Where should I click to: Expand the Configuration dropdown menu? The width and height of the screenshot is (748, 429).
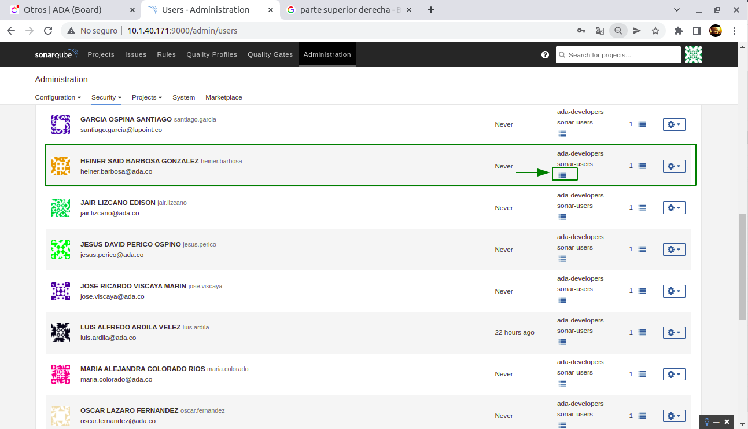pos(58,97)
